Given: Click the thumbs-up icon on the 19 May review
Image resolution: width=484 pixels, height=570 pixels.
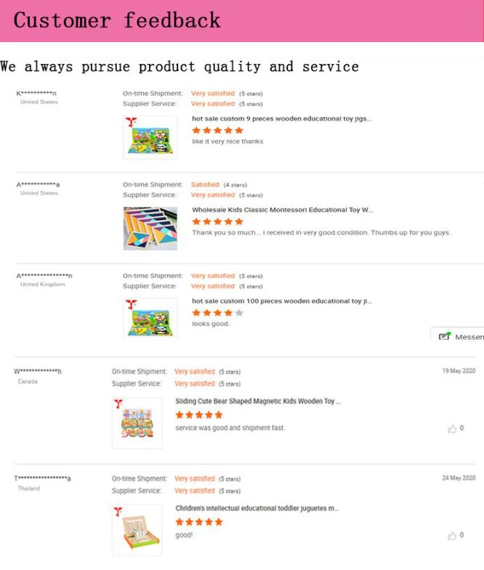Looking at the screenshot, I should [x=452, y=429].
